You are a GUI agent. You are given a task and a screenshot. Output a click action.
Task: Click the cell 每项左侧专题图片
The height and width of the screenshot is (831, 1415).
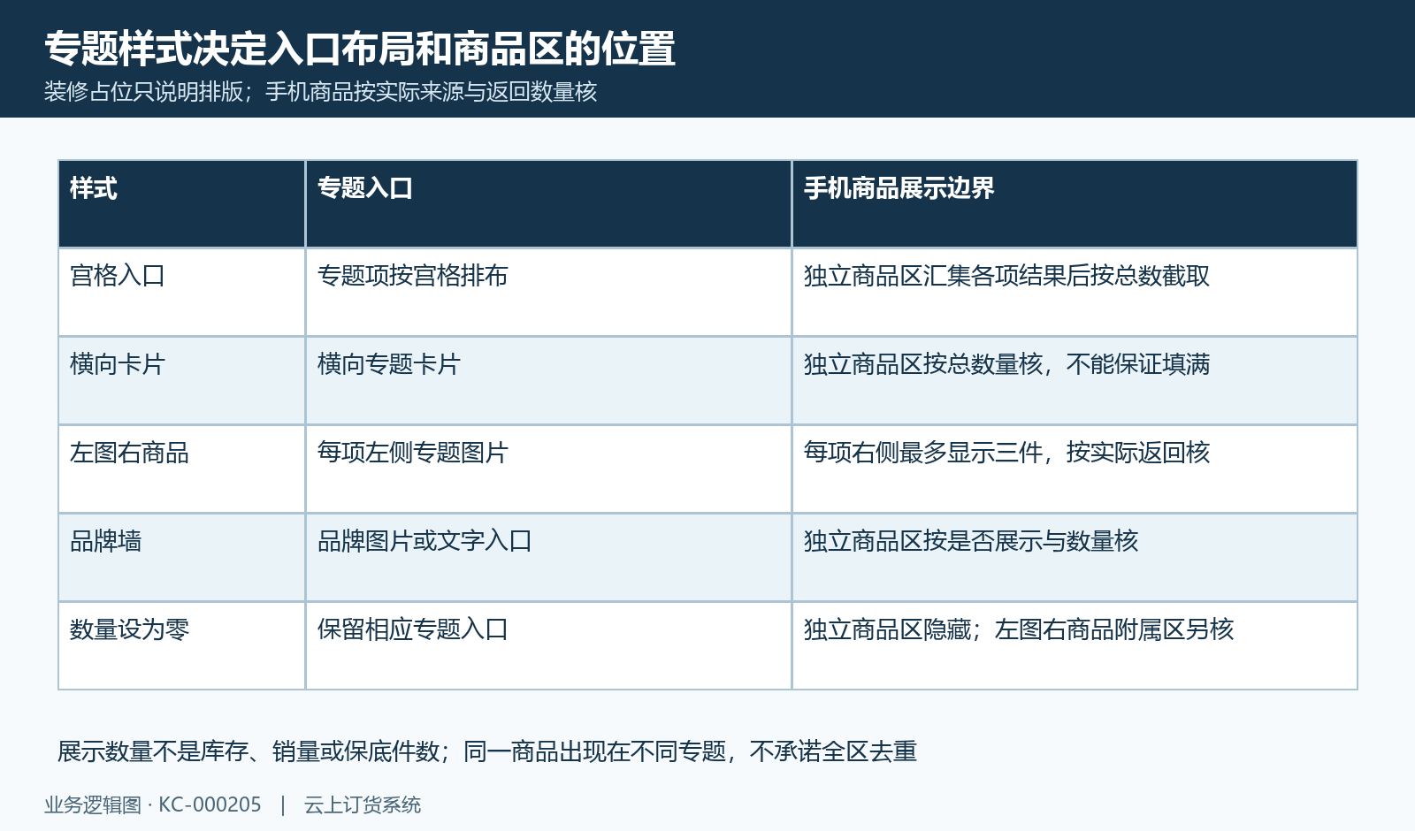[548, 469]
